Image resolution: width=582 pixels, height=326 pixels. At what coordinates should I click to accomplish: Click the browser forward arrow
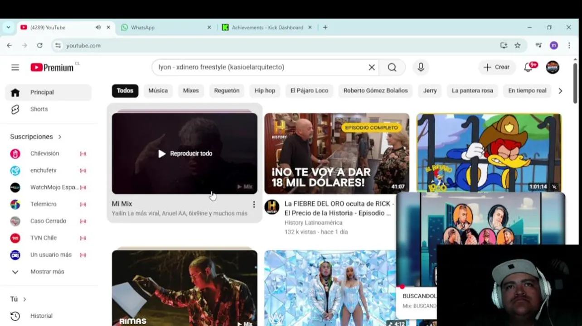pyautogui.click(x=24, y=45)
